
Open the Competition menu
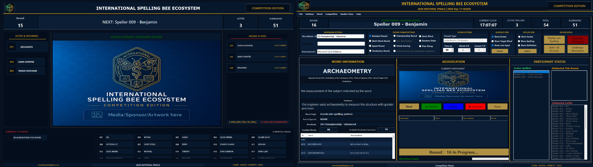pyautogui.click(x=331, y=14)
